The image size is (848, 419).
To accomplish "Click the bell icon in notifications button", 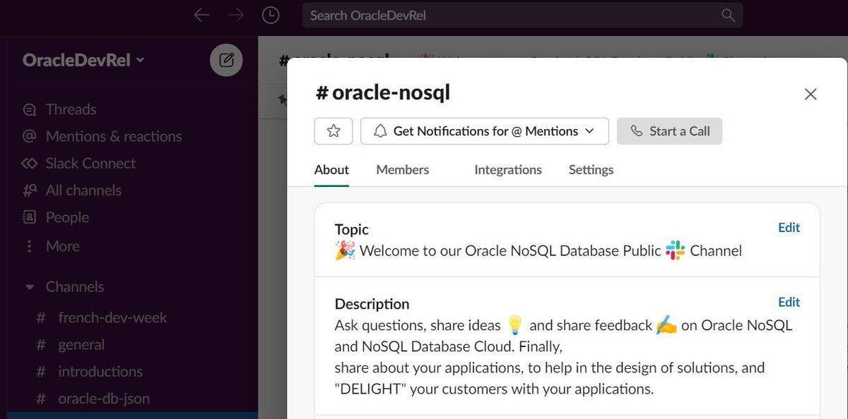I will pyautogui.click(x=380, y=131).
